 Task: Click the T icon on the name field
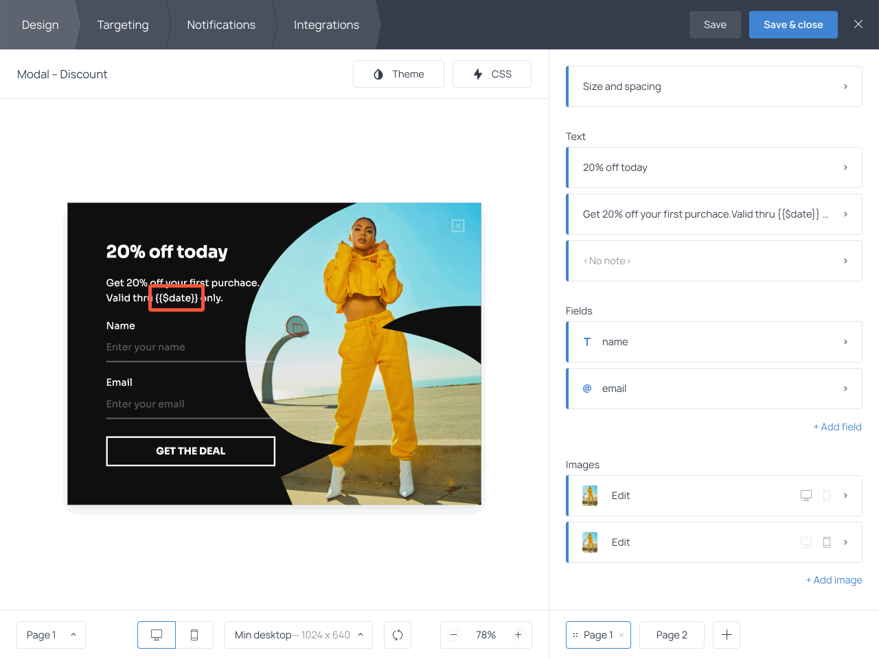586,341
